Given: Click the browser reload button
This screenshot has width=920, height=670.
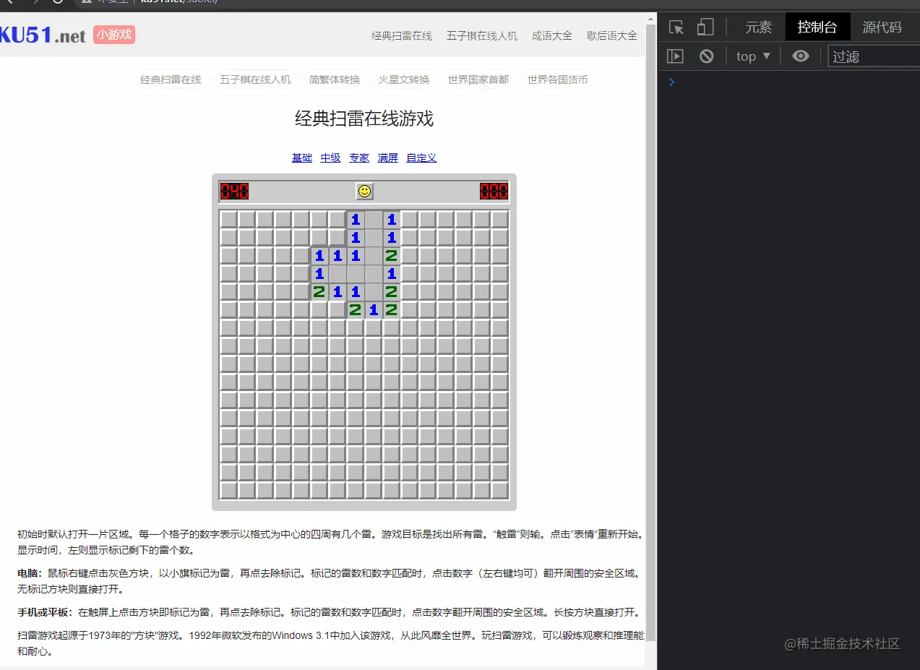Looking at the screenshot, I should (58, 1).
